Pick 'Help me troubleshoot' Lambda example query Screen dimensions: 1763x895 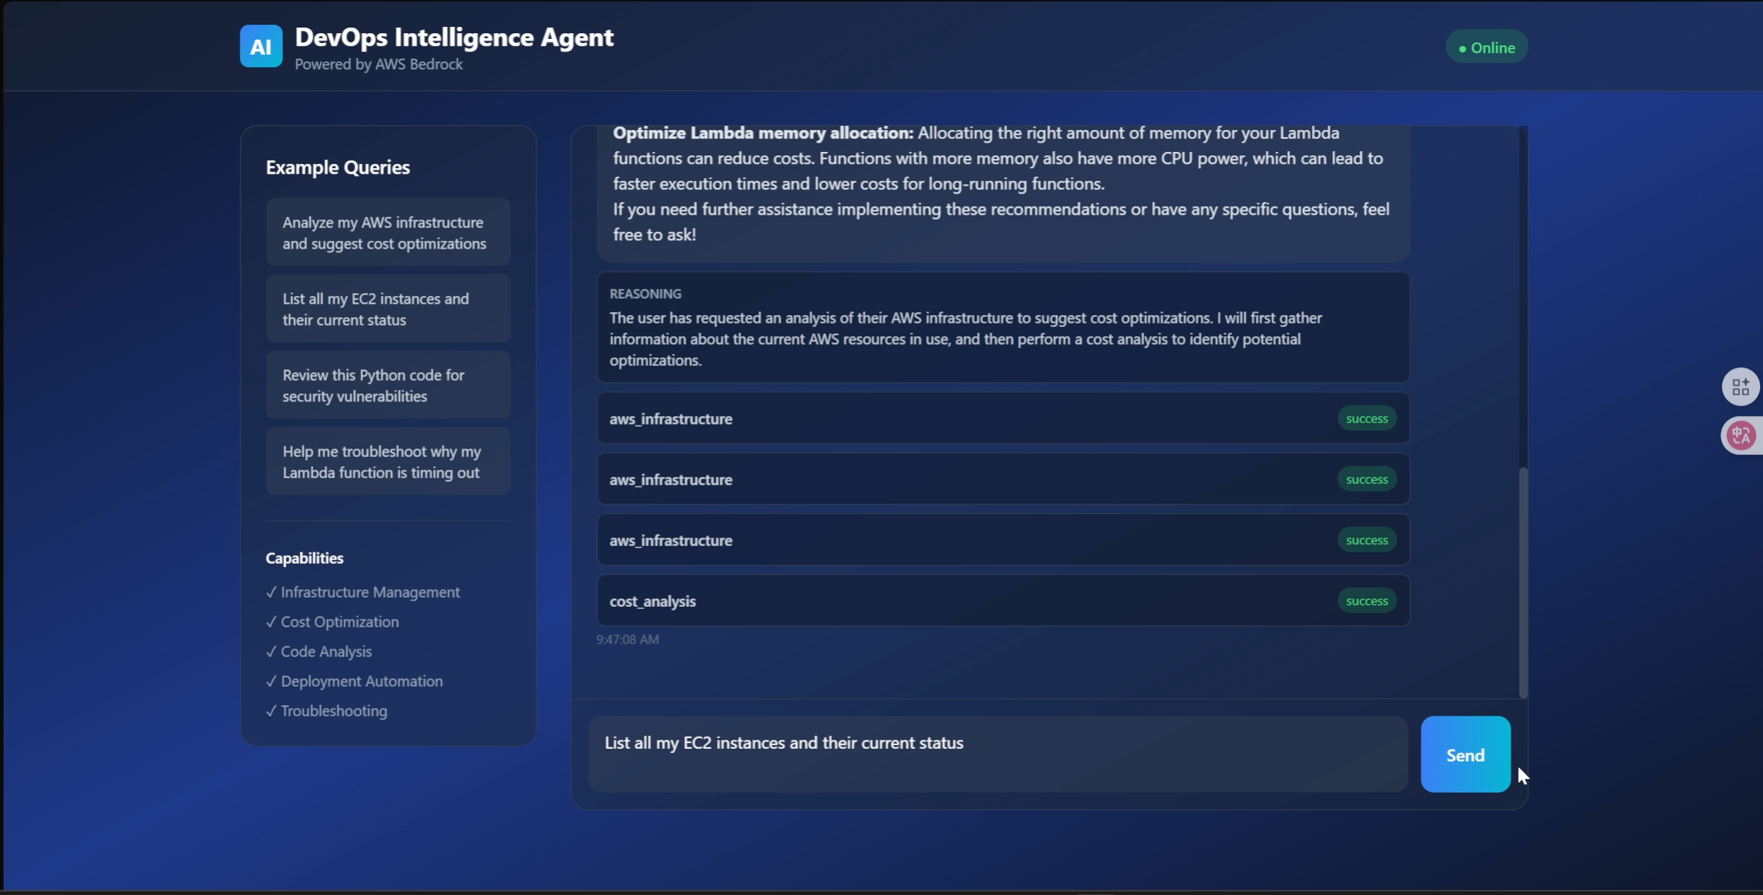coord(388,461)
